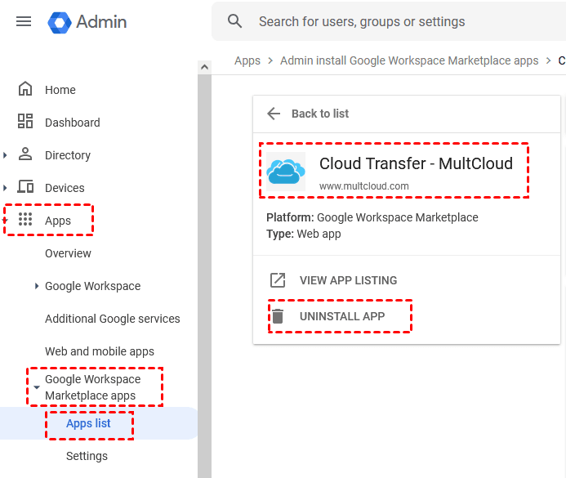
Task: Click the Google Admin logo
Action: click(60, 21)
